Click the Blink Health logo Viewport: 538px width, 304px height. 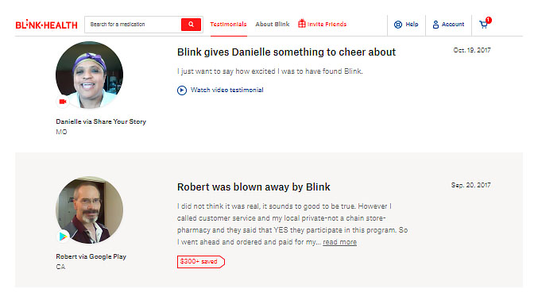[46, 25]
